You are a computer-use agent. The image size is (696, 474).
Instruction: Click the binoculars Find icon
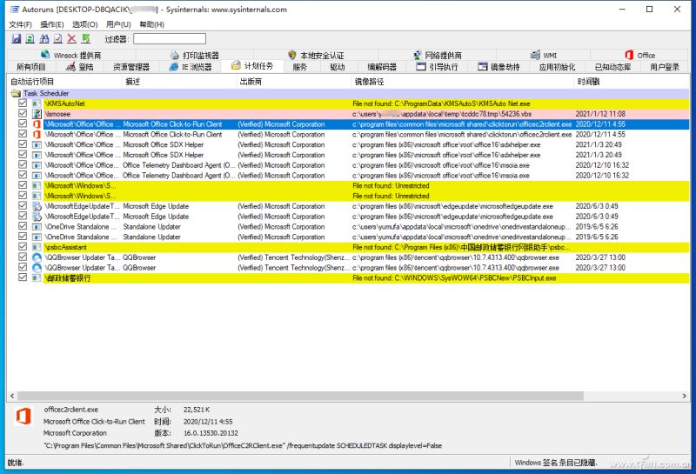coord(43,39)
